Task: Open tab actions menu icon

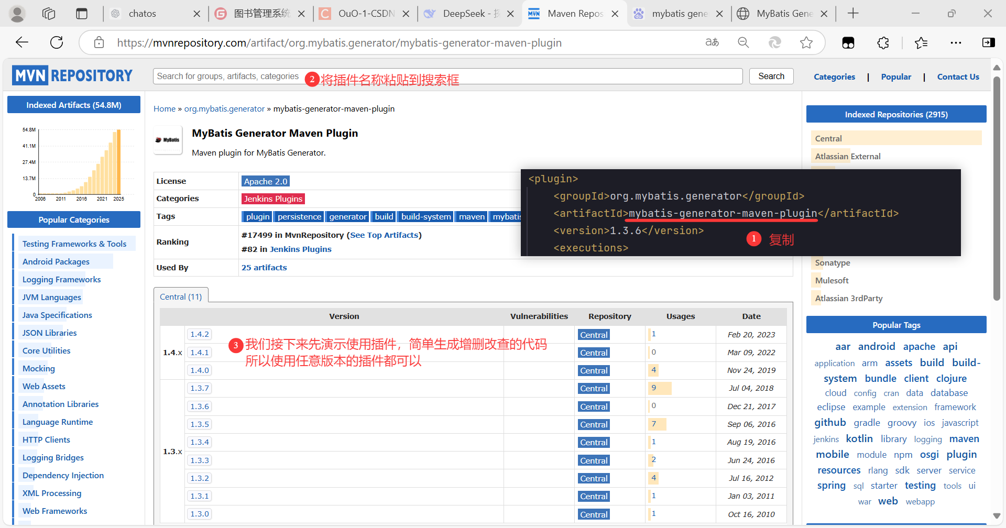Action: (x=82, y=14)
